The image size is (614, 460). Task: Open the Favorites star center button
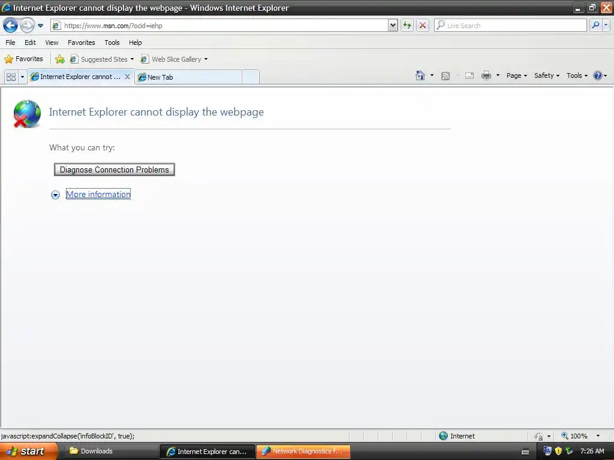click(x=23, y=59)
